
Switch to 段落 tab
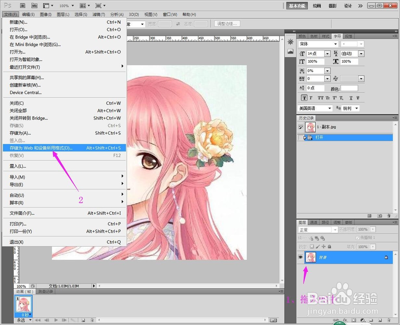[348, 36]
